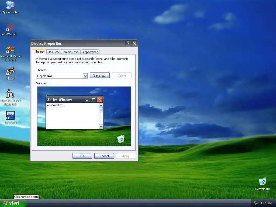This screenshot has width=276, height=207.
Task: Select the Mypal browser shortcut
Action: 11,74
